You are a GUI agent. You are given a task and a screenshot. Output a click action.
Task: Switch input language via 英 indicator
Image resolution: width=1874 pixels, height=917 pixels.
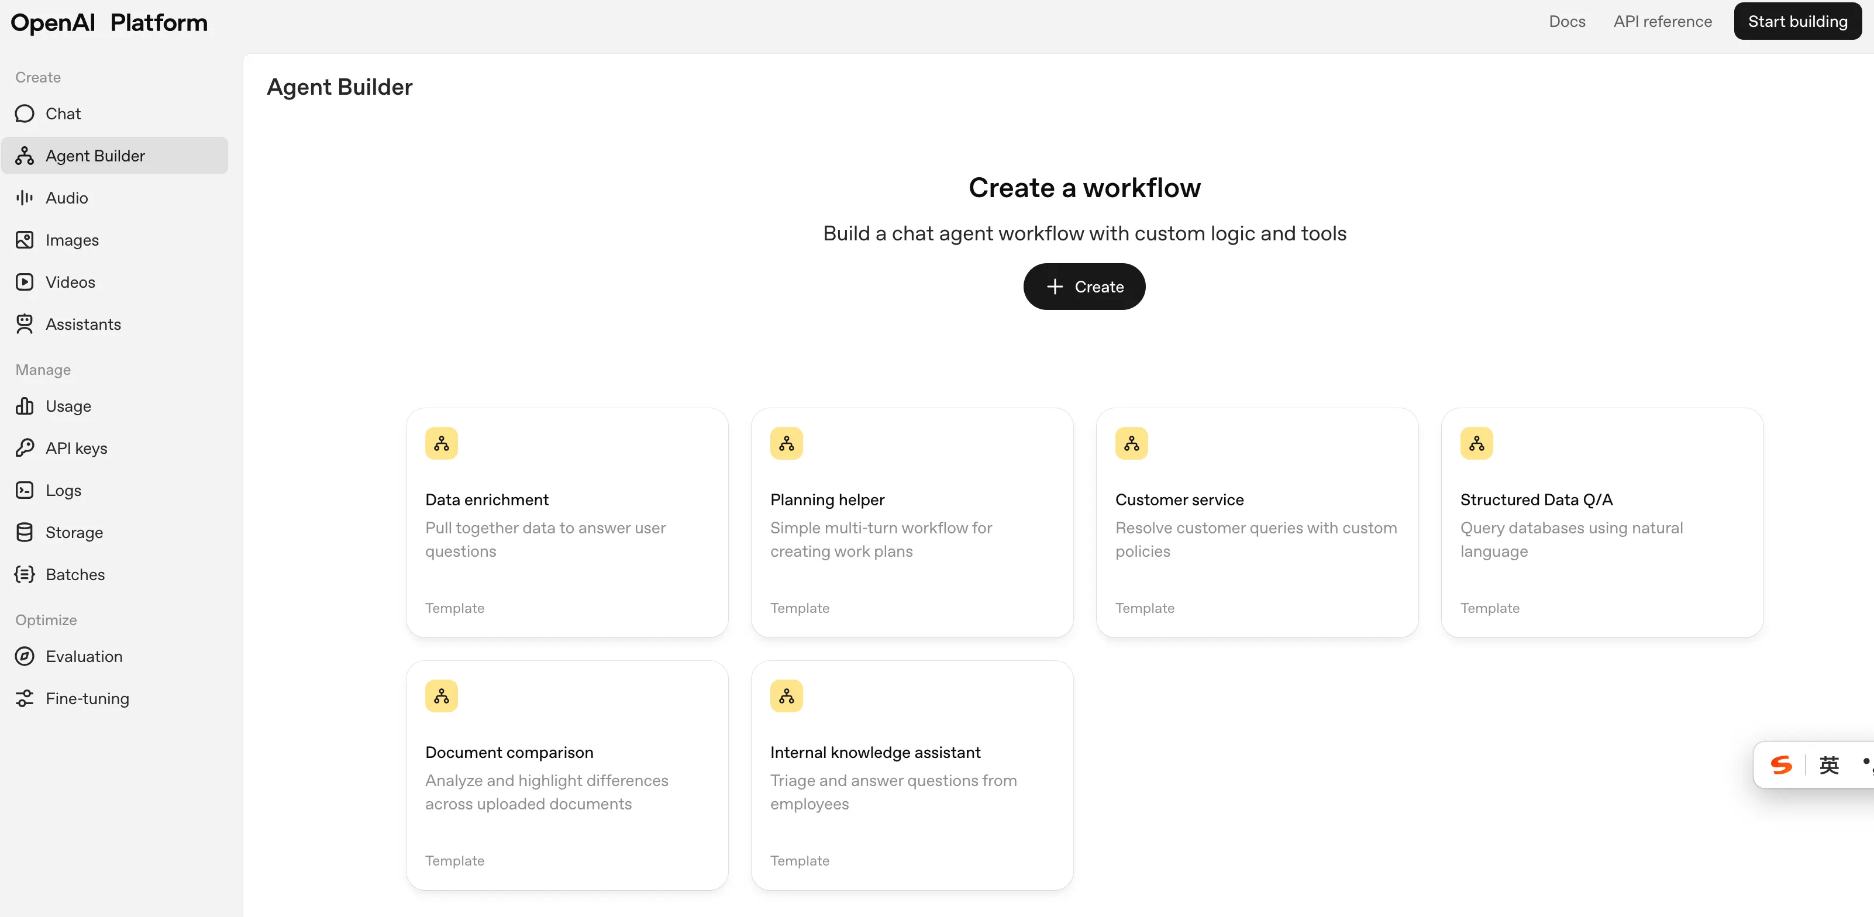[1829, 764]
